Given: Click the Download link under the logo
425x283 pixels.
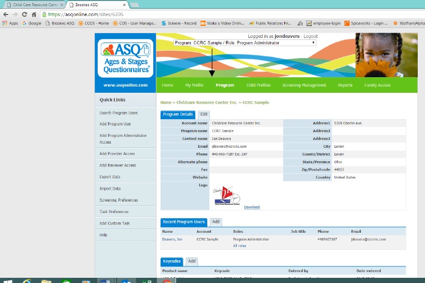Looking at the screenshot, I should [x=251, y=207].
